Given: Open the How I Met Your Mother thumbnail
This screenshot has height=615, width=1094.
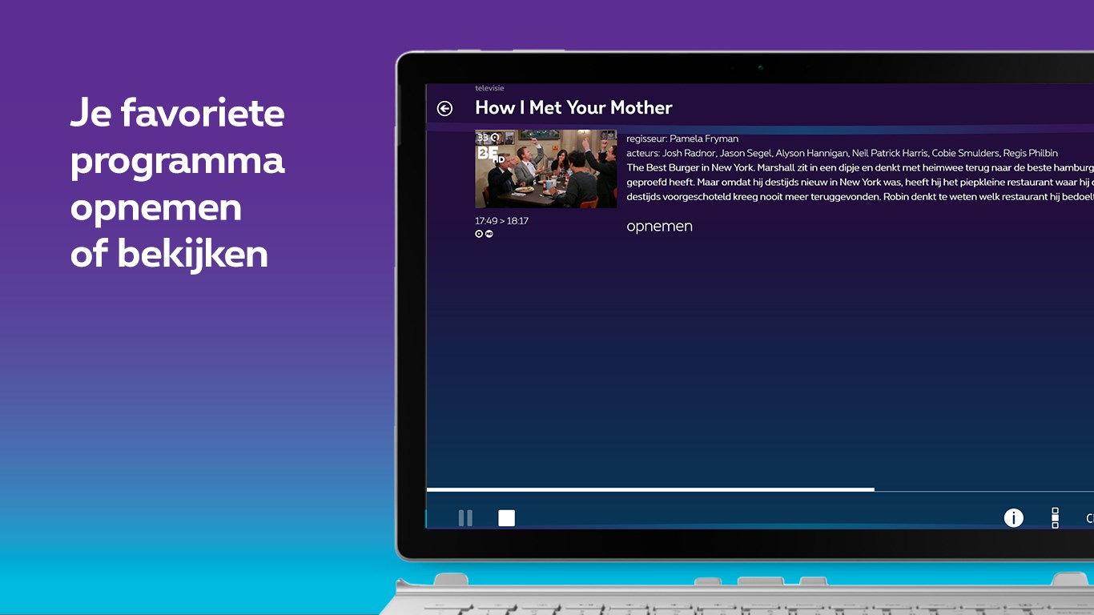Looking at the screenshot, I should point(546,169).
